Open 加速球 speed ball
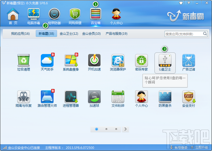The width and height of the screenshot is (212, 151). [94, 99]
